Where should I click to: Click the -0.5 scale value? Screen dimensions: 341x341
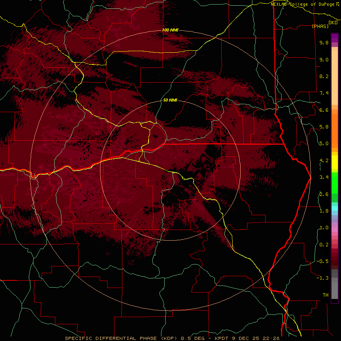coord(322,261)
